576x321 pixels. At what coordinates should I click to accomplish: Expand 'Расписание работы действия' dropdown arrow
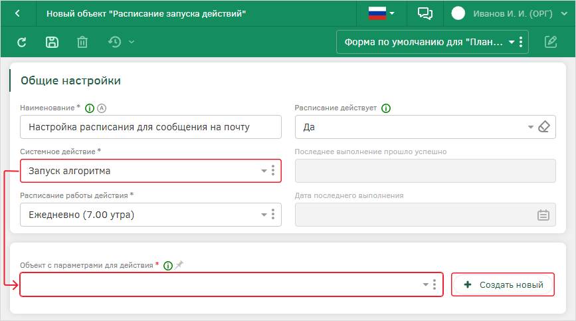tap(263, 215)
